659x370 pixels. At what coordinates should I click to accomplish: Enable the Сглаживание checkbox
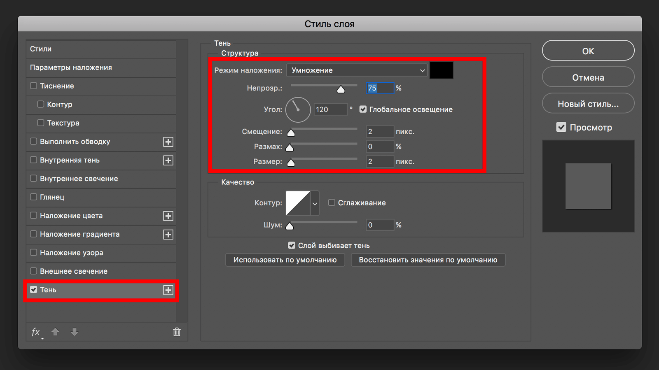coord(332,202)
